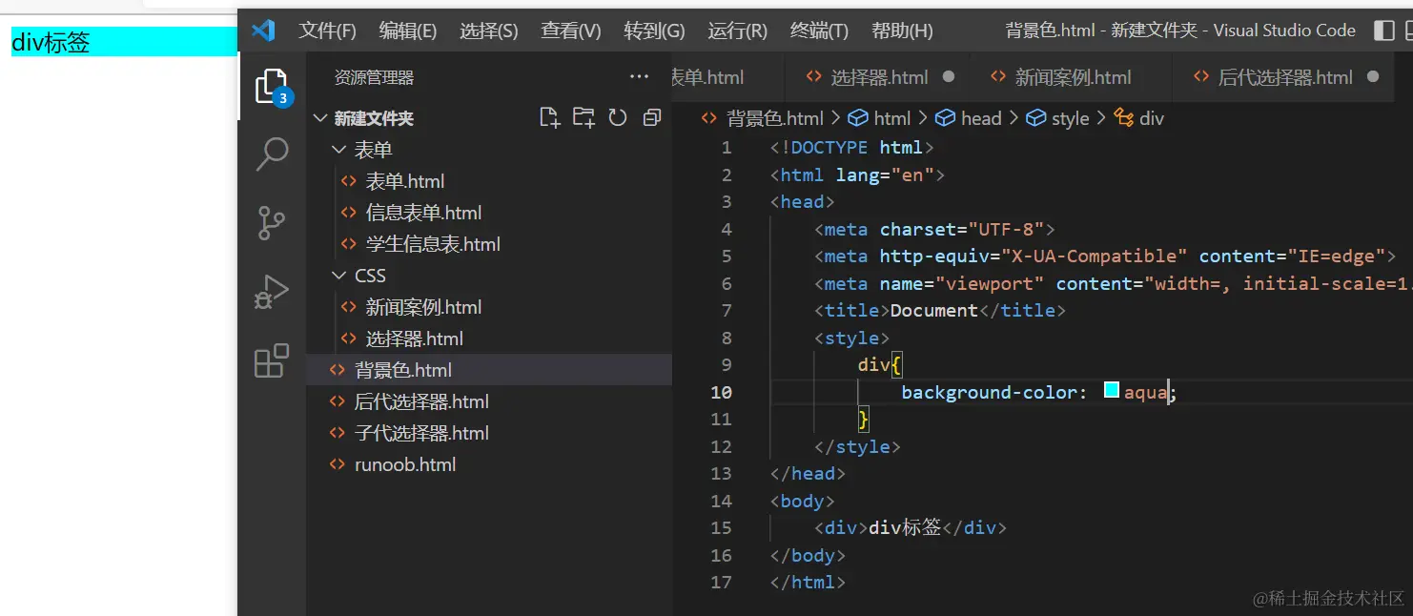Collapse the 表单 folder

(x=338, y=150)
